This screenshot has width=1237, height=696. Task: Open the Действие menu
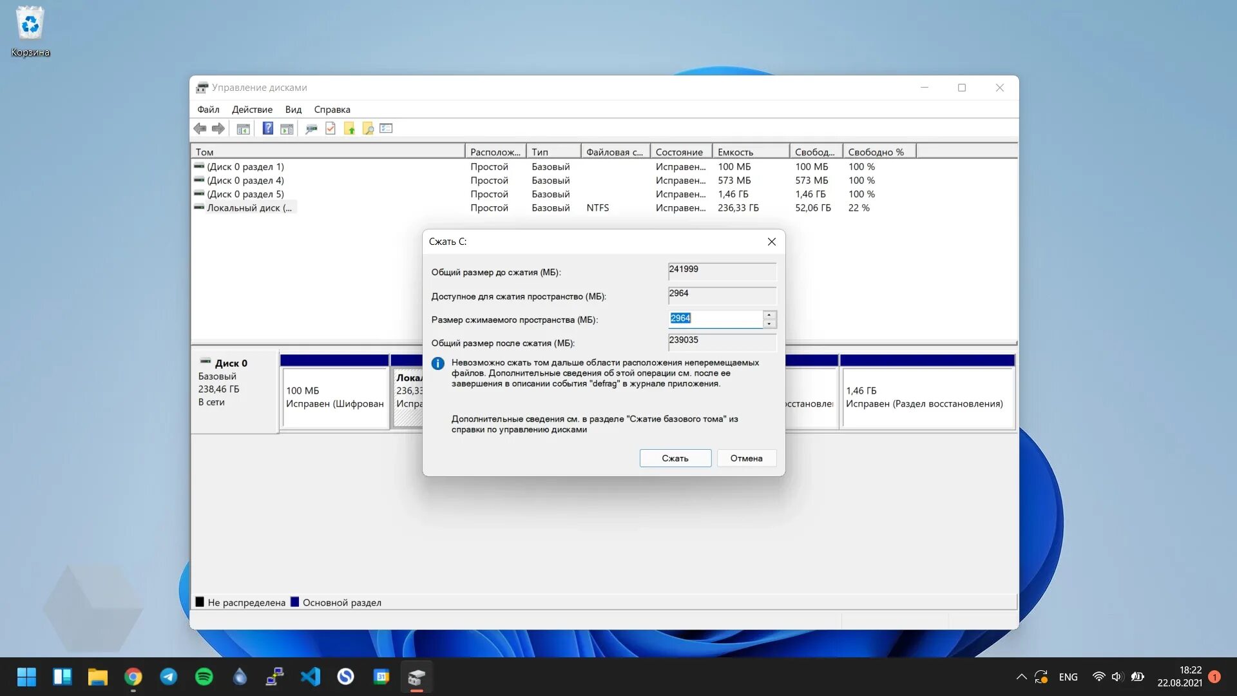tap(252, 110)
